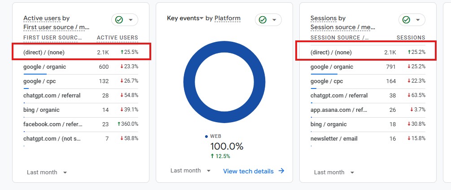This screenshot has height=190, width=451.
Task: Click the WEB legend entry under the donut chart
Action: (x=213, y=137)
